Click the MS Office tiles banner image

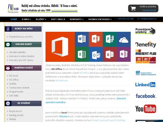pyautogui.click(x=88, y=47)
